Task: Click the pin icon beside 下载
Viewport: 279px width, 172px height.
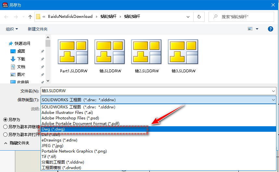Action: tap(42, 59)
